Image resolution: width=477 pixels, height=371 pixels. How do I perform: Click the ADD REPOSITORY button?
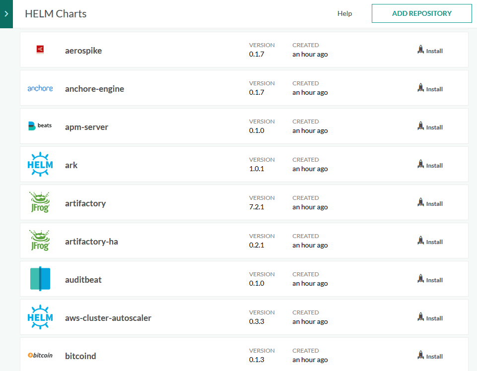(421, 13)
